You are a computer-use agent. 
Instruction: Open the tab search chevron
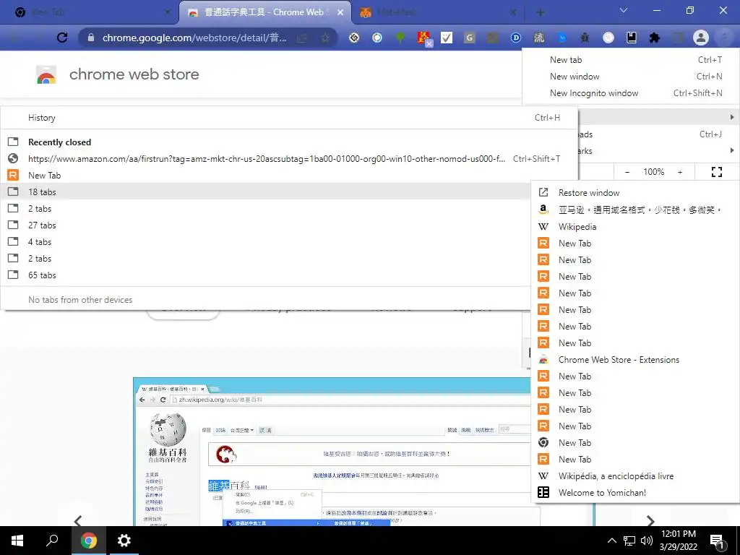click(x=624, y=10)
